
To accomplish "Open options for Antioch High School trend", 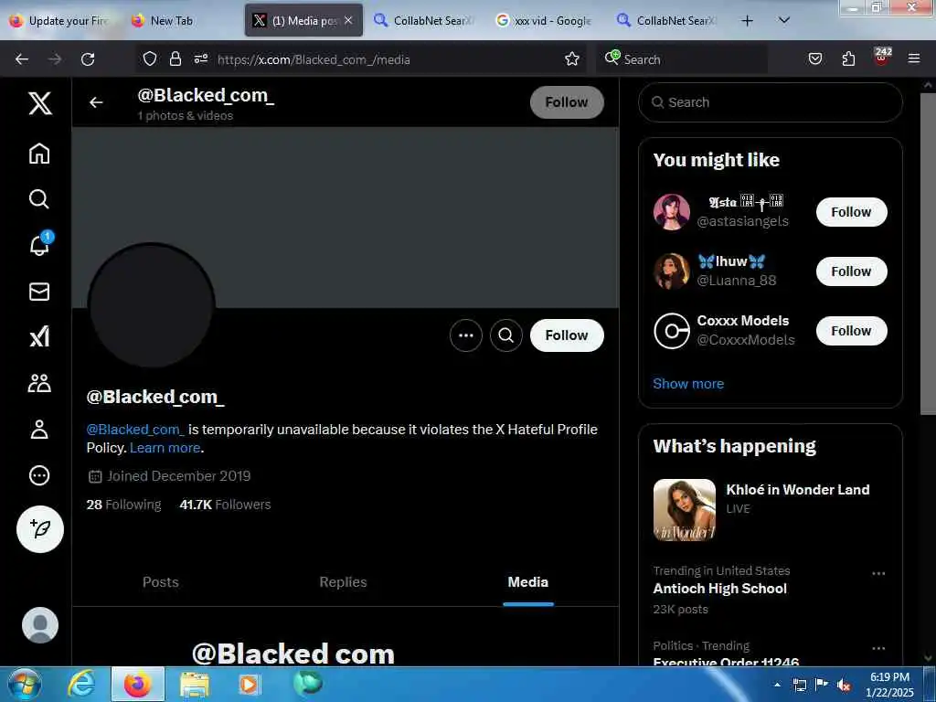I will coord(878,574).
